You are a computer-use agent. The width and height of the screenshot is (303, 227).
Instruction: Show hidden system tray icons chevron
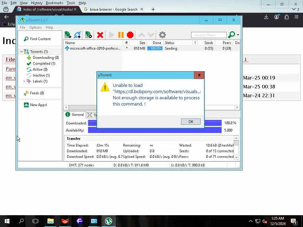[x=250, y=221]
